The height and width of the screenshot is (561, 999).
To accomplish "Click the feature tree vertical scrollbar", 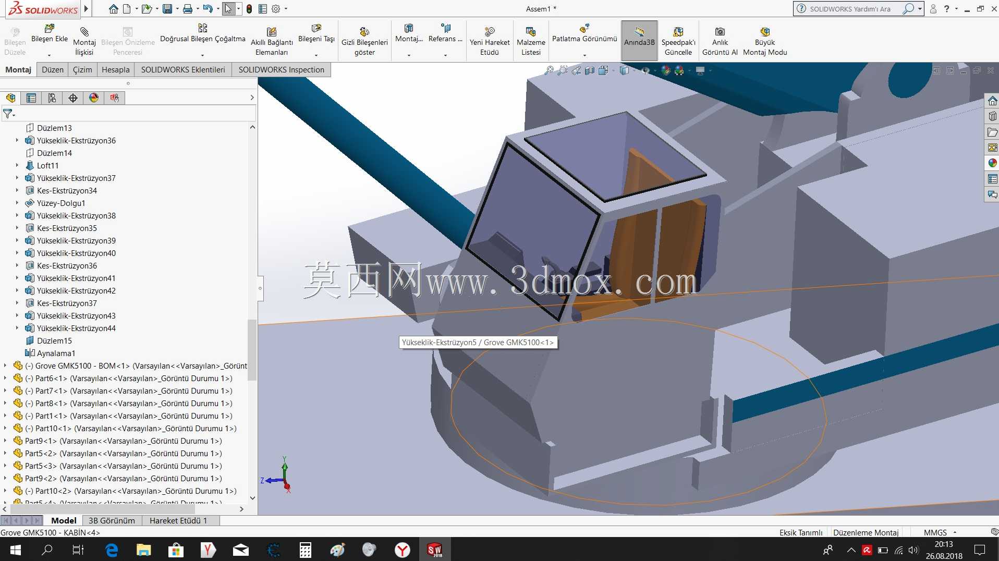I will 252,349.
